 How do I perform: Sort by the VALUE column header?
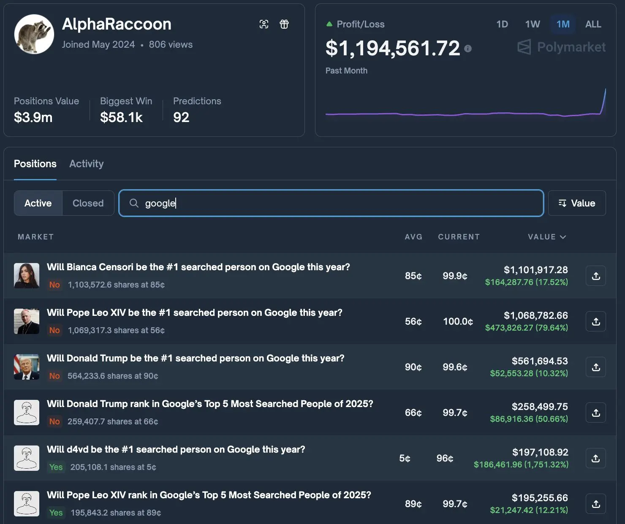pos(547,237)
